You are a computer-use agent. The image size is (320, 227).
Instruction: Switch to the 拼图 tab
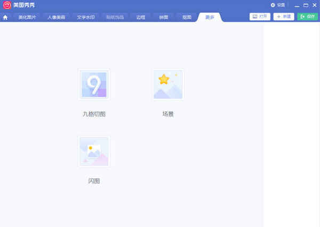click(x=164, y=18)
